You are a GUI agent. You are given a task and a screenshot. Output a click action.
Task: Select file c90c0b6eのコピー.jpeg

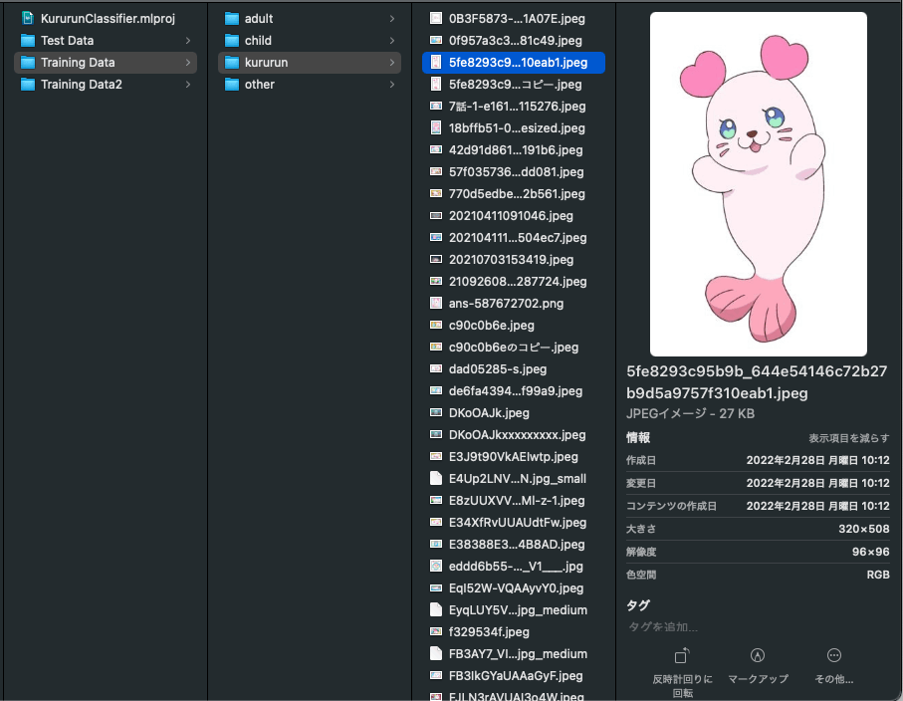[514, 347]
